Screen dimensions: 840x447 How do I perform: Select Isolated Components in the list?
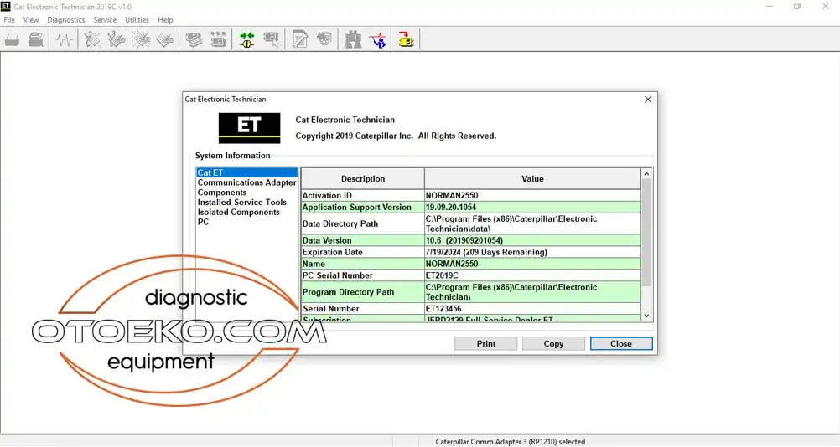(x=238, y=213)
